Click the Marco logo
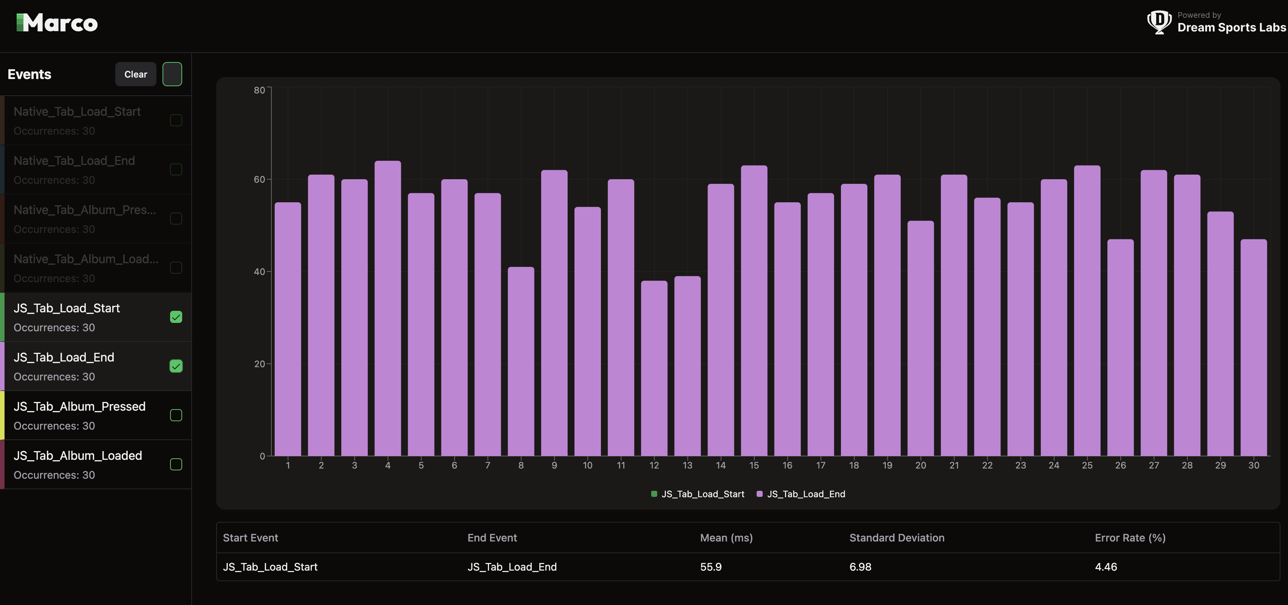This screenshot has width=1288, height=605. 57,23
